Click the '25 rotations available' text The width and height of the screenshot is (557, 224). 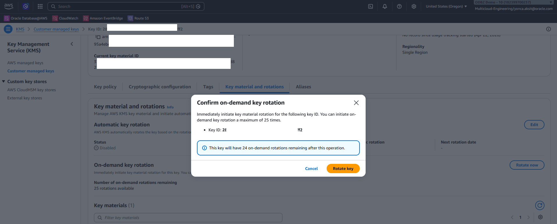114,188
